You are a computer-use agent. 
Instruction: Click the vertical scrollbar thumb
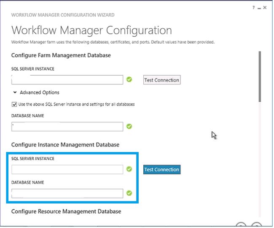(260, 76)
